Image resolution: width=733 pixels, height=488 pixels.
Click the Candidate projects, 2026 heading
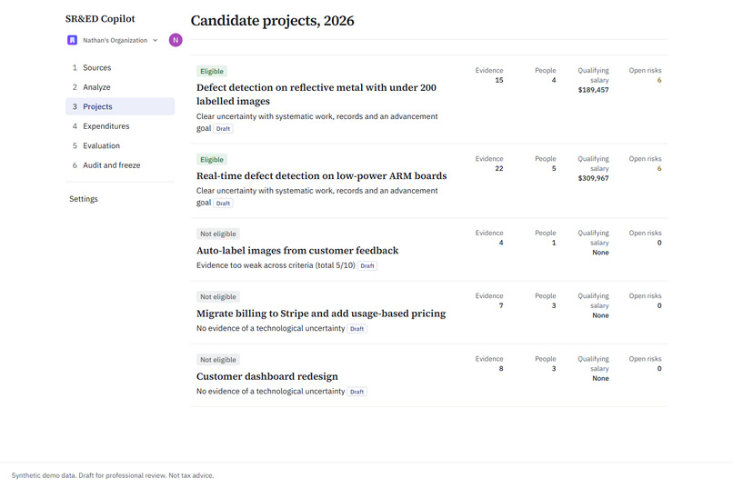[273, 21]
